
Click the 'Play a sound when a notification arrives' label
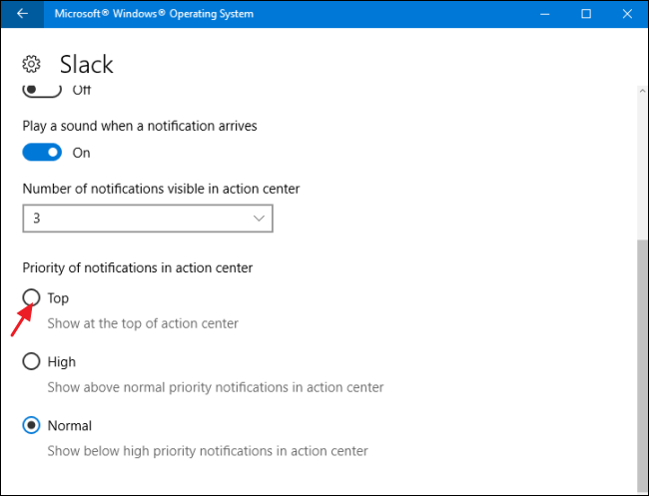(140, 127)
